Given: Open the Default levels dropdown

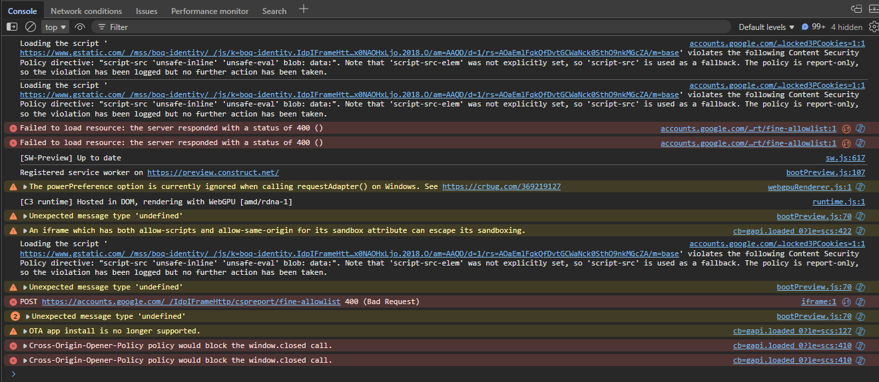Looking at the screenshot, I should point(766,27).
